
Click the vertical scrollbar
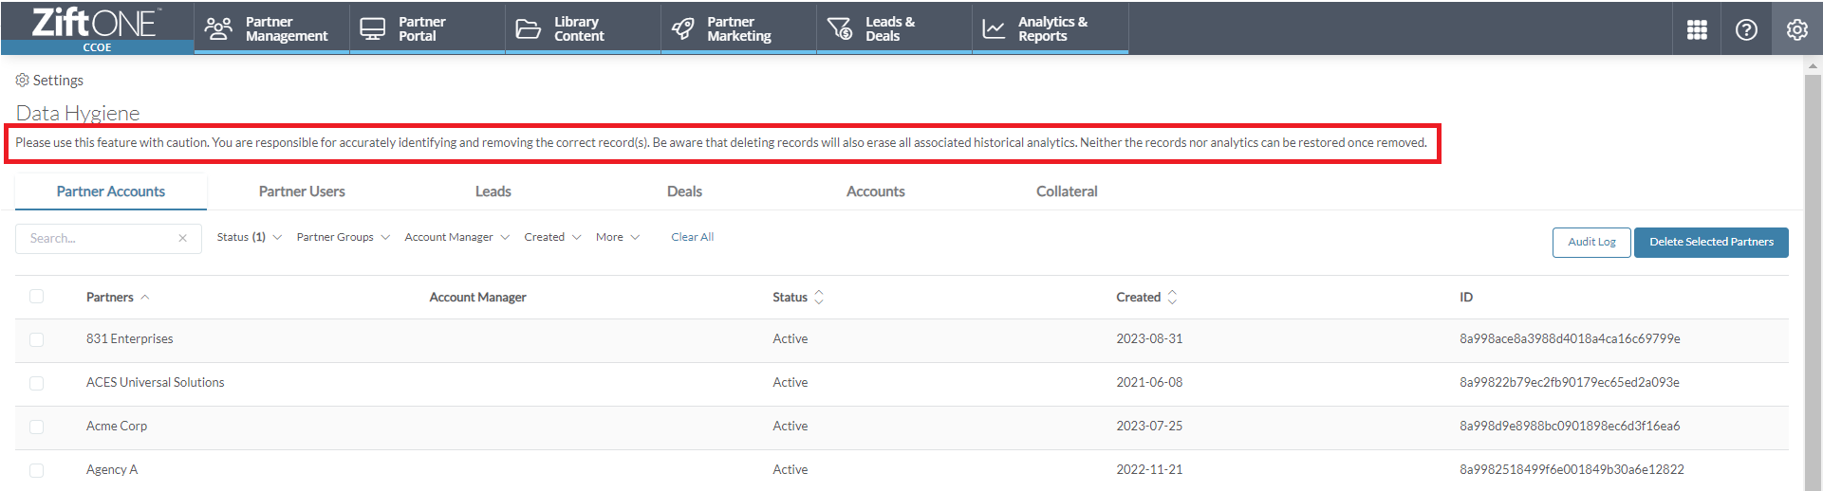[1813, 284]
